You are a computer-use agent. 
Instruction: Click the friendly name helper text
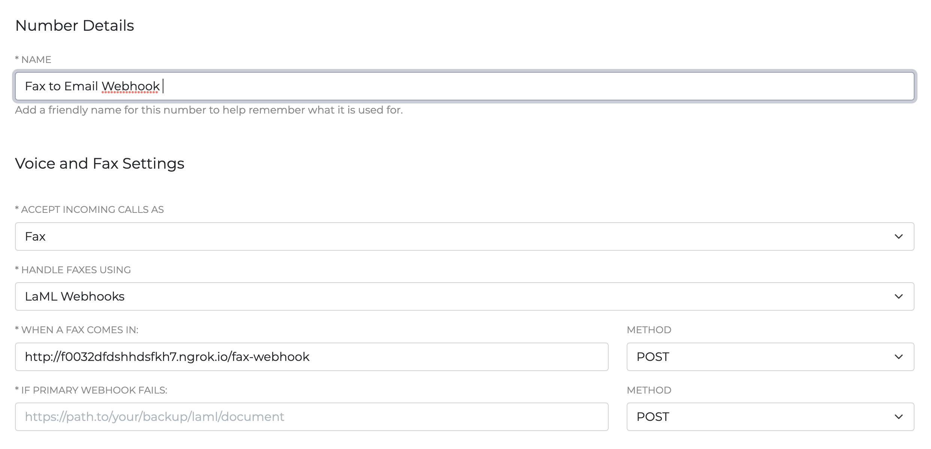click(209, 110)
